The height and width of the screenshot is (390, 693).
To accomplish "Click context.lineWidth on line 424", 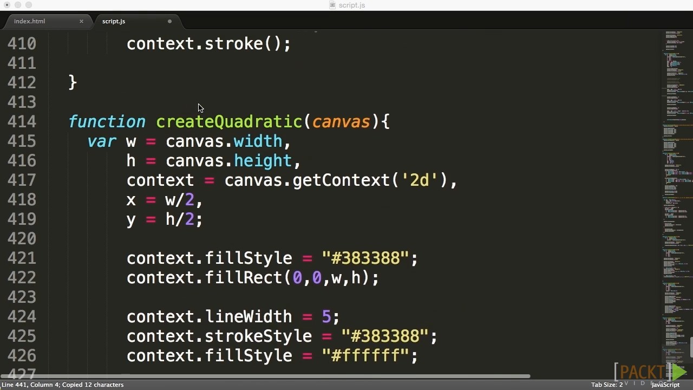I will [x=210, y=316].
